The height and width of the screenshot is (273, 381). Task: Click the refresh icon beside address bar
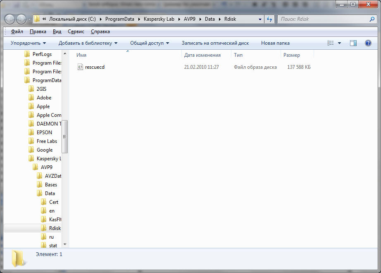[269, 19]
